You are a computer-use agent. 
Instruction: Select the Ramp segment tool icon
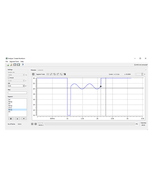click(x=51, y=74)
